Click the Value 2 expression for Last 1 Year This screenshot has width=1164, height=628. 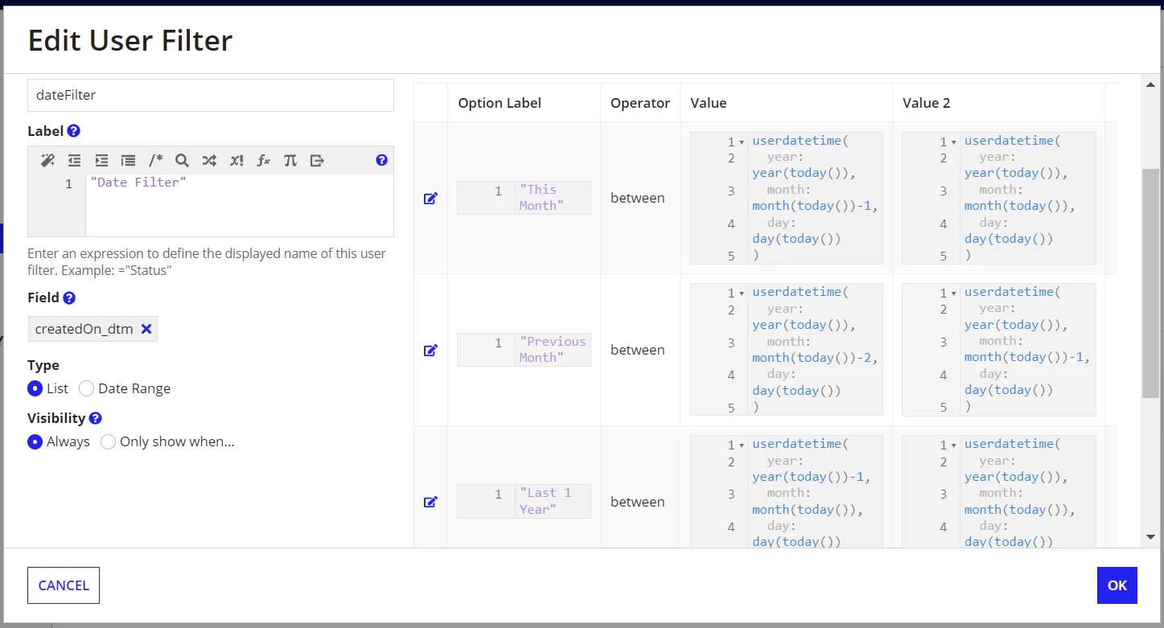coord(999,492)
